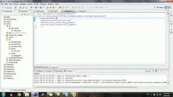Click the Pin Console icon
This screenshot has height=97, width=173.
[153, 71]
